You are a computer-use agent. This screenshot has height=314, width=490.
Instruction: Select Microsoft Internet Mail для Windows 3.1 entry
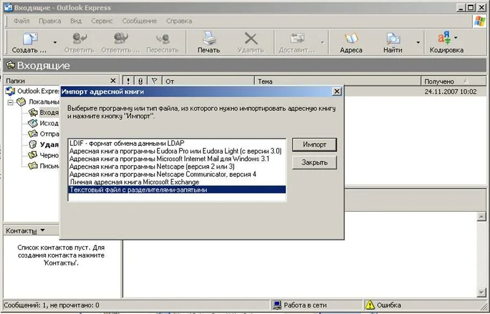177,159
